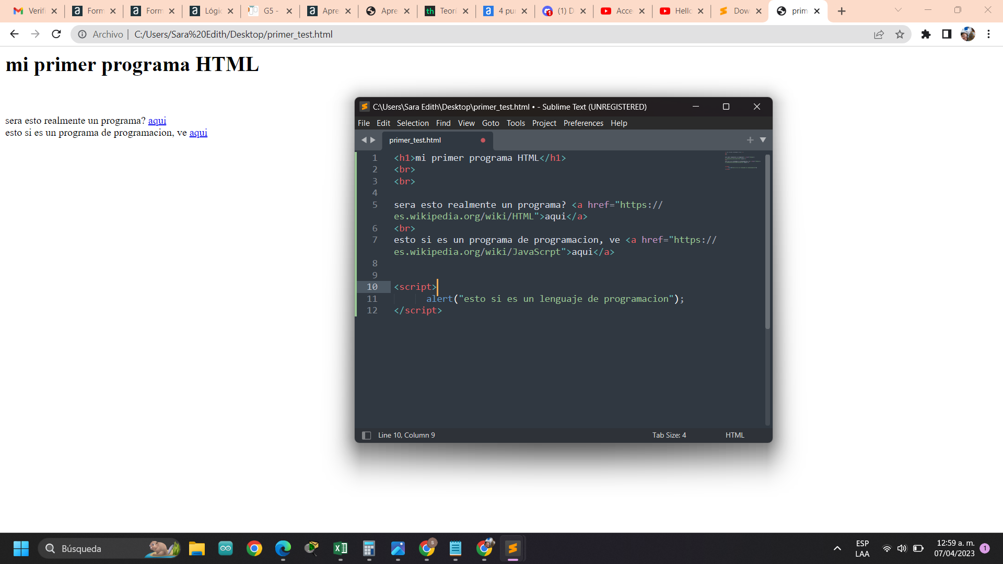Toggle Chrome side panel icon

point(947,34)
